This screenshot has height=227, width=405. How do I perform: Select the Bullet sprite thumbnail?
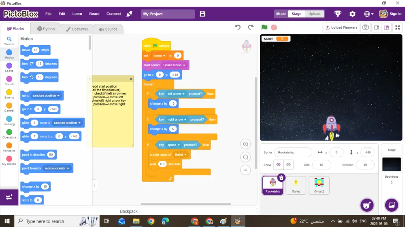click(296, 185)
